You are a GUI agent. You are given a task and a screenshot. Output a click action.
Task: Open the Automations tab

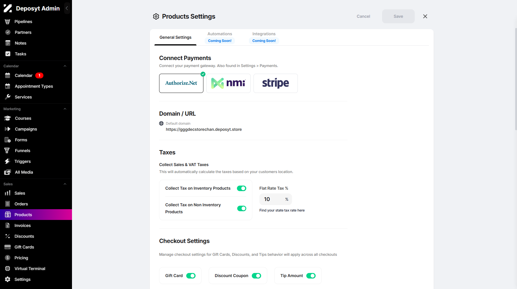(x=220, y=37)
